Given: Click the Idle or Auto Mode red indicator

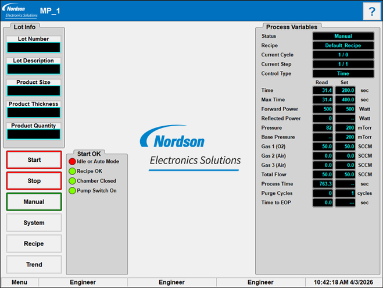Looking at the screenshot, I should tap(72, 161).
